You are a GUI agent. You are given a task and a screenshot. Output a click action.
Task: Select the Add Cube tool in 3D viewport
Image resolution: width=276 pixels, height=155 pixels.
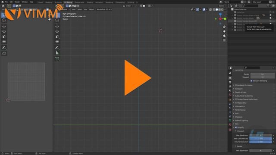(57, 59)
